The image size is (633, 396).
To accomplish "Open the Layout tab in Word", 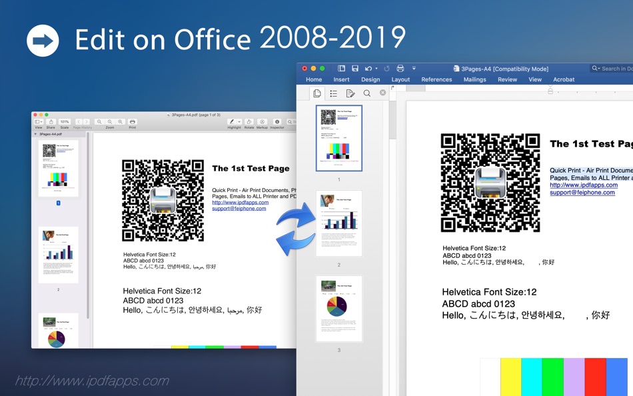I will [400, 79].
